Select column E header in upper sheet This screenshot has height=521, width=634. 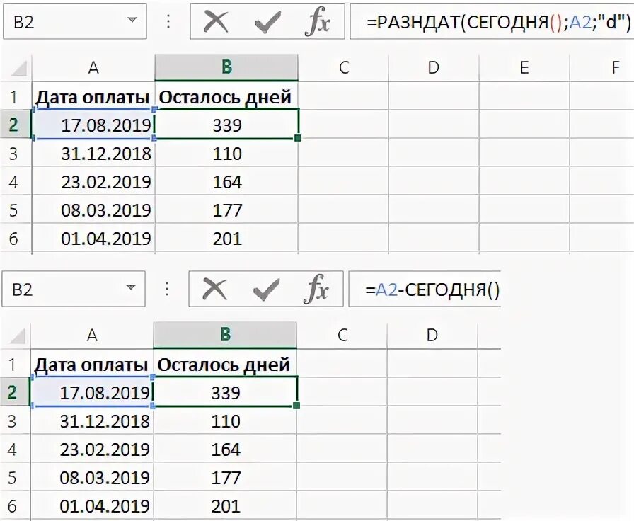pos(524,67)
